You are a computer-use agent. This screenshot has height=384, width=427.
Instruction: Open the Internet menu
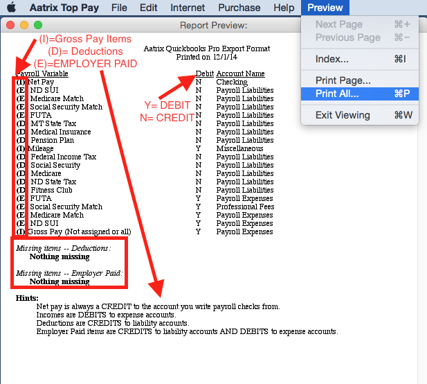click(x=188, y=8)
